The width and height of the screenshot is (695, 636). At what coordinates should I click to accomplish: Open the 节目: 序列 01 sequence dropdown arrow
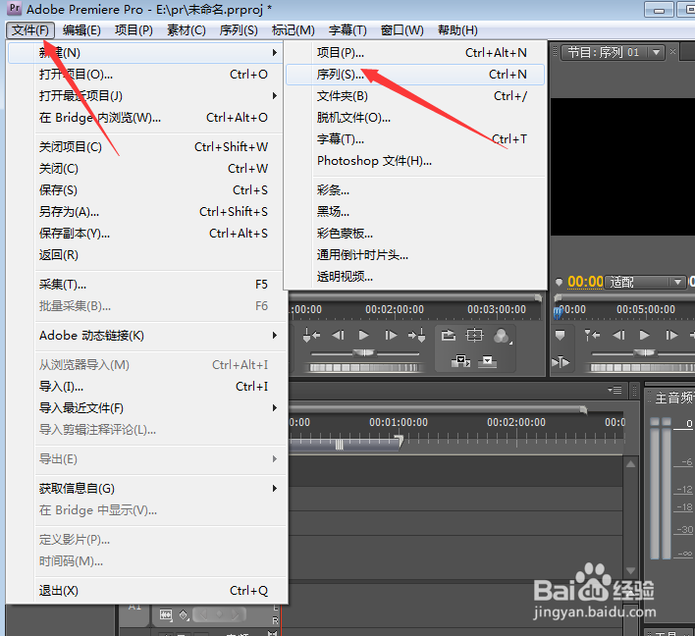pyautogui.click(x=656, y=52)
